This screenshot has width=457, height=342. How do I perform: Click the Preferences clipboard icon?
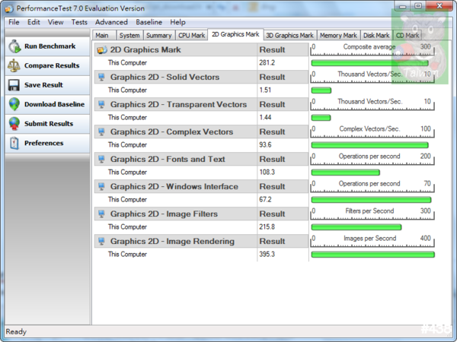pyautogui.click(x=14, y=143)
